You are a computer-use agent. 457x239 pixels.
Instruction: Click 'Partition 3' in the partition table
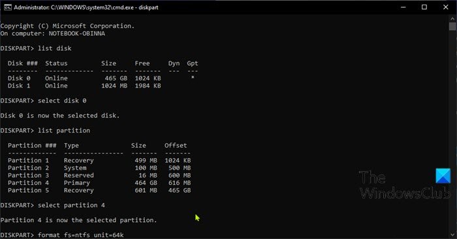click(x=28, y=175)
